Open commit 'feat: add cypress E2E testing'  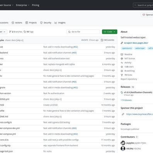(56, 122)
